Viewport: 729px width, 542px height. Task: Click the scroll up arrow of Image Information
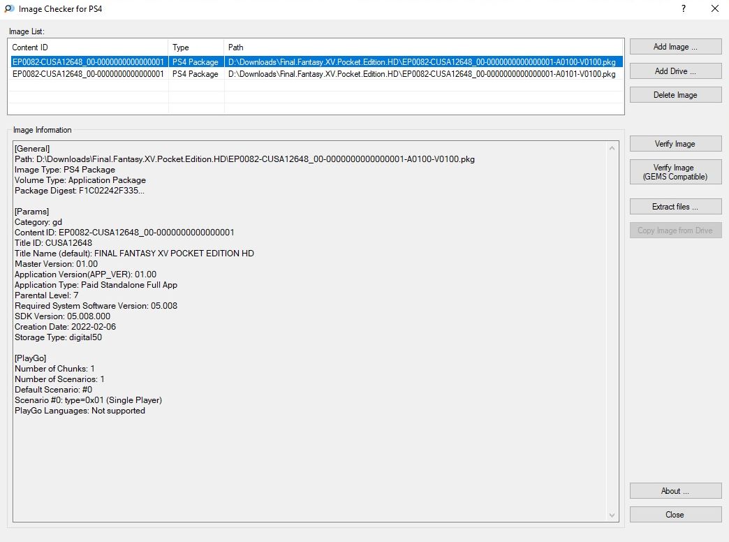[x=612, y=148]
